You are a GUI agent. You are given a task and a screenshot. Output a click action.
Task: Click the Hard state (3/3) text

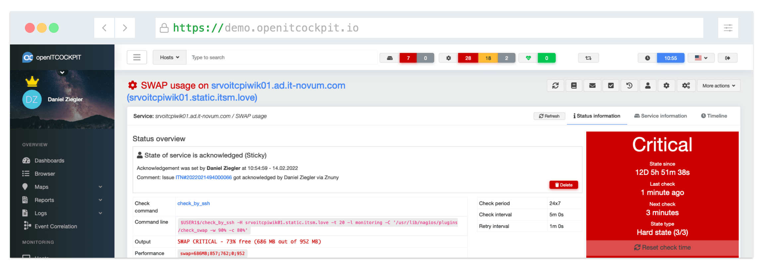coord(662,233)
